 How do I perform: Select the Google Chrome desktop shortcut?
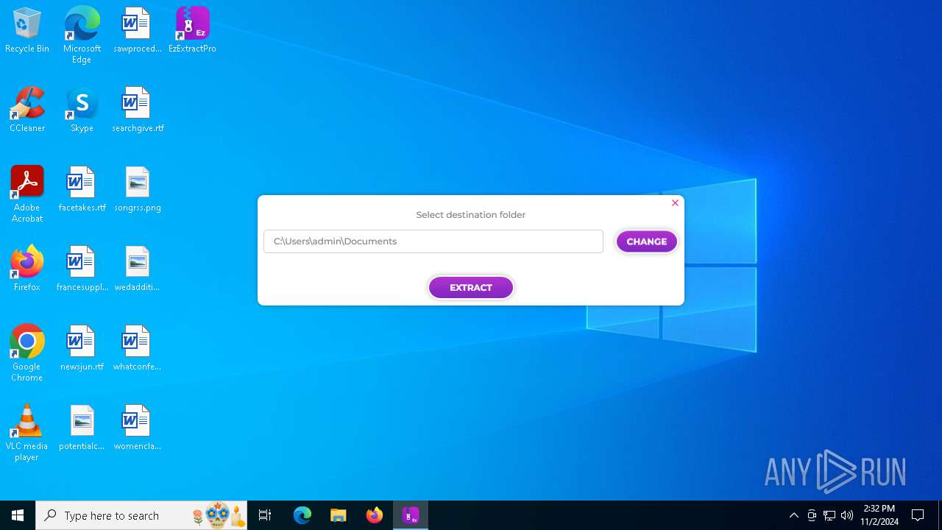(x=27, y=353)
